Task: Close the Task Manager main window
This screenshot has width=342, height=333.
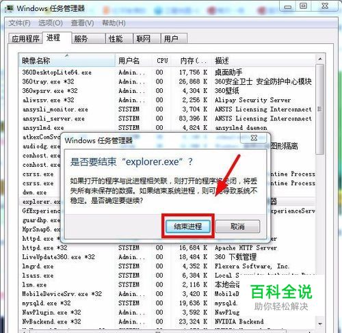Action: click(x=325, y=6)
